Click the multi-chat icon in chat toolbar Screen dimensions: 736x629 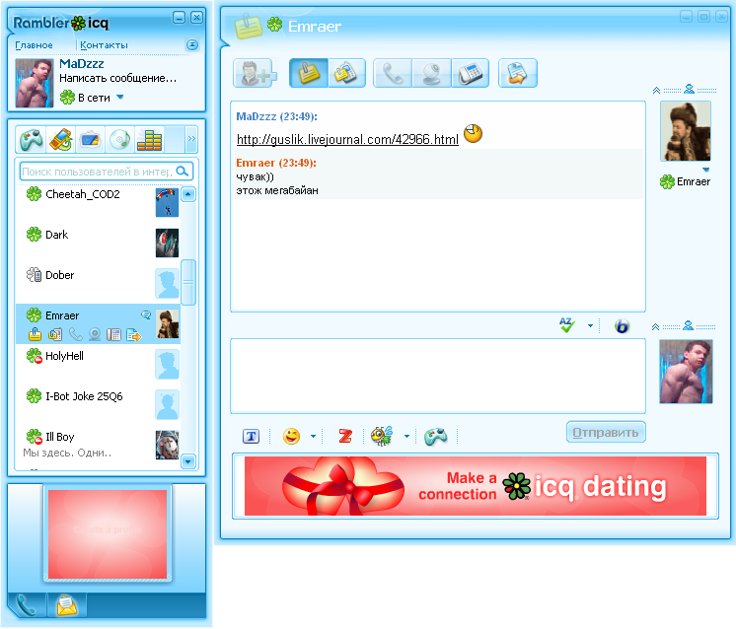(347, 73)
